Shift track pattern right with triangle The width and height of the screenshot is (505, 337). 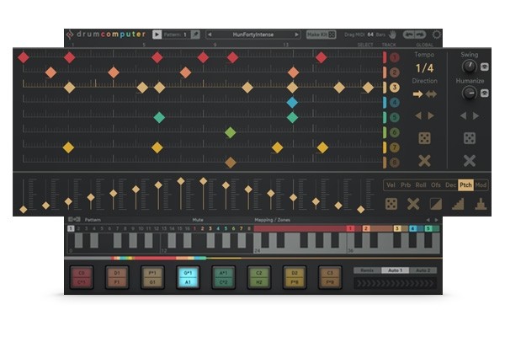coord(431,115)
